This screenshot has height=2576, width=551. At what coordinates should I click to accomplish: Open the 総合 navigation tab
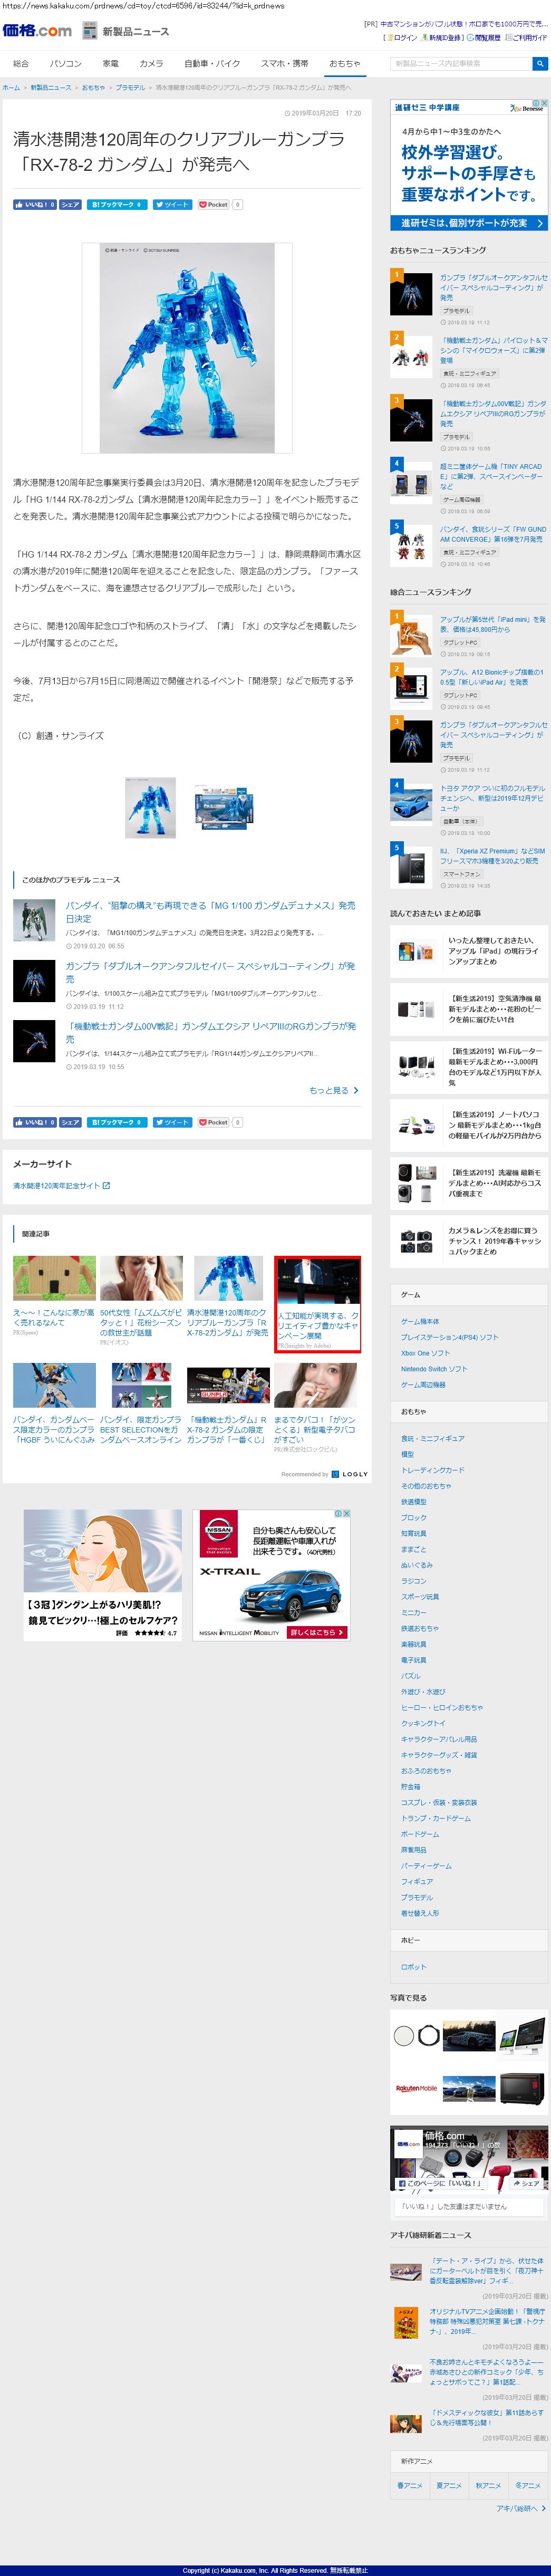click(x=21, y=63)
